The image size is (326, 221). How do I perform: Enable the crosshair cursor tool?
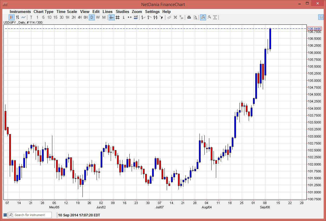coord(111,17)
